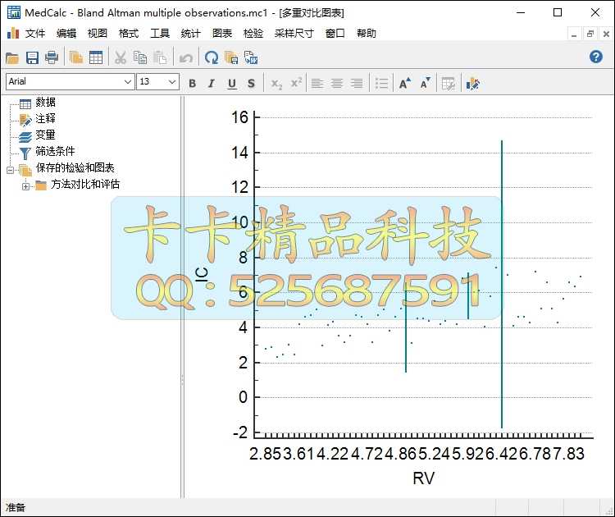Restore the inner document window
This screenshot has width=615, height=517.
click(x=590, y=34)
